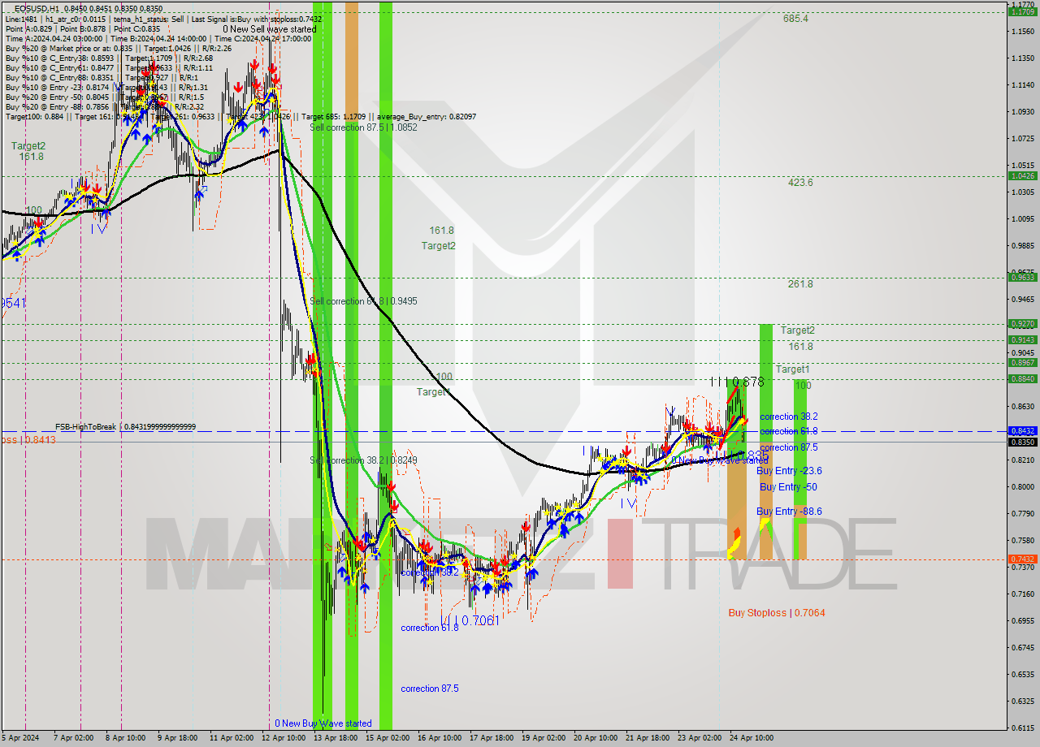Click the '24 Apr 10:00' time label
The height and width of the screenshot is (747, 1040).
coord(752,738)
